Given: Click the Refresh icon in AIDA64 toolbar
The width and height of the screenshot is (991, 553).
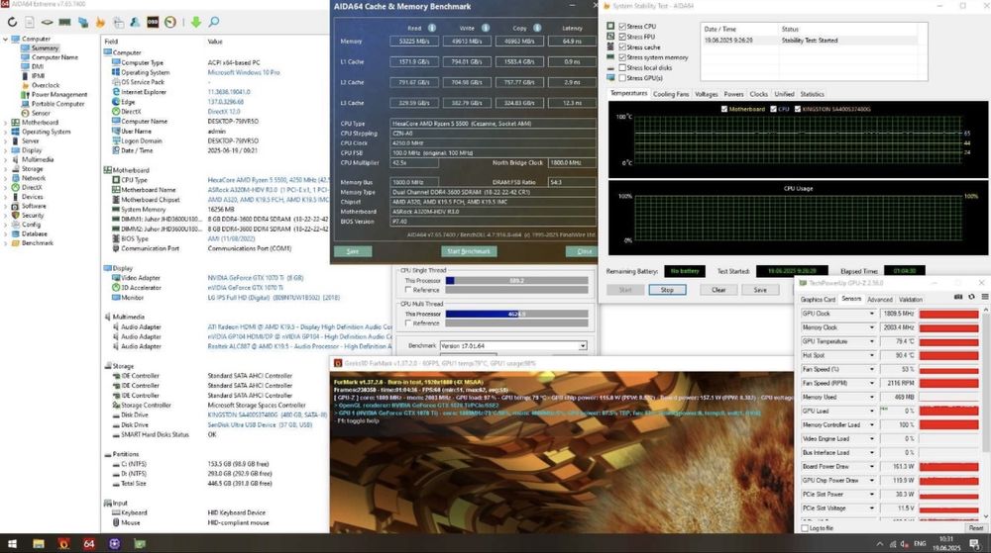Looking at the screenshot, I should coord(12,22).
